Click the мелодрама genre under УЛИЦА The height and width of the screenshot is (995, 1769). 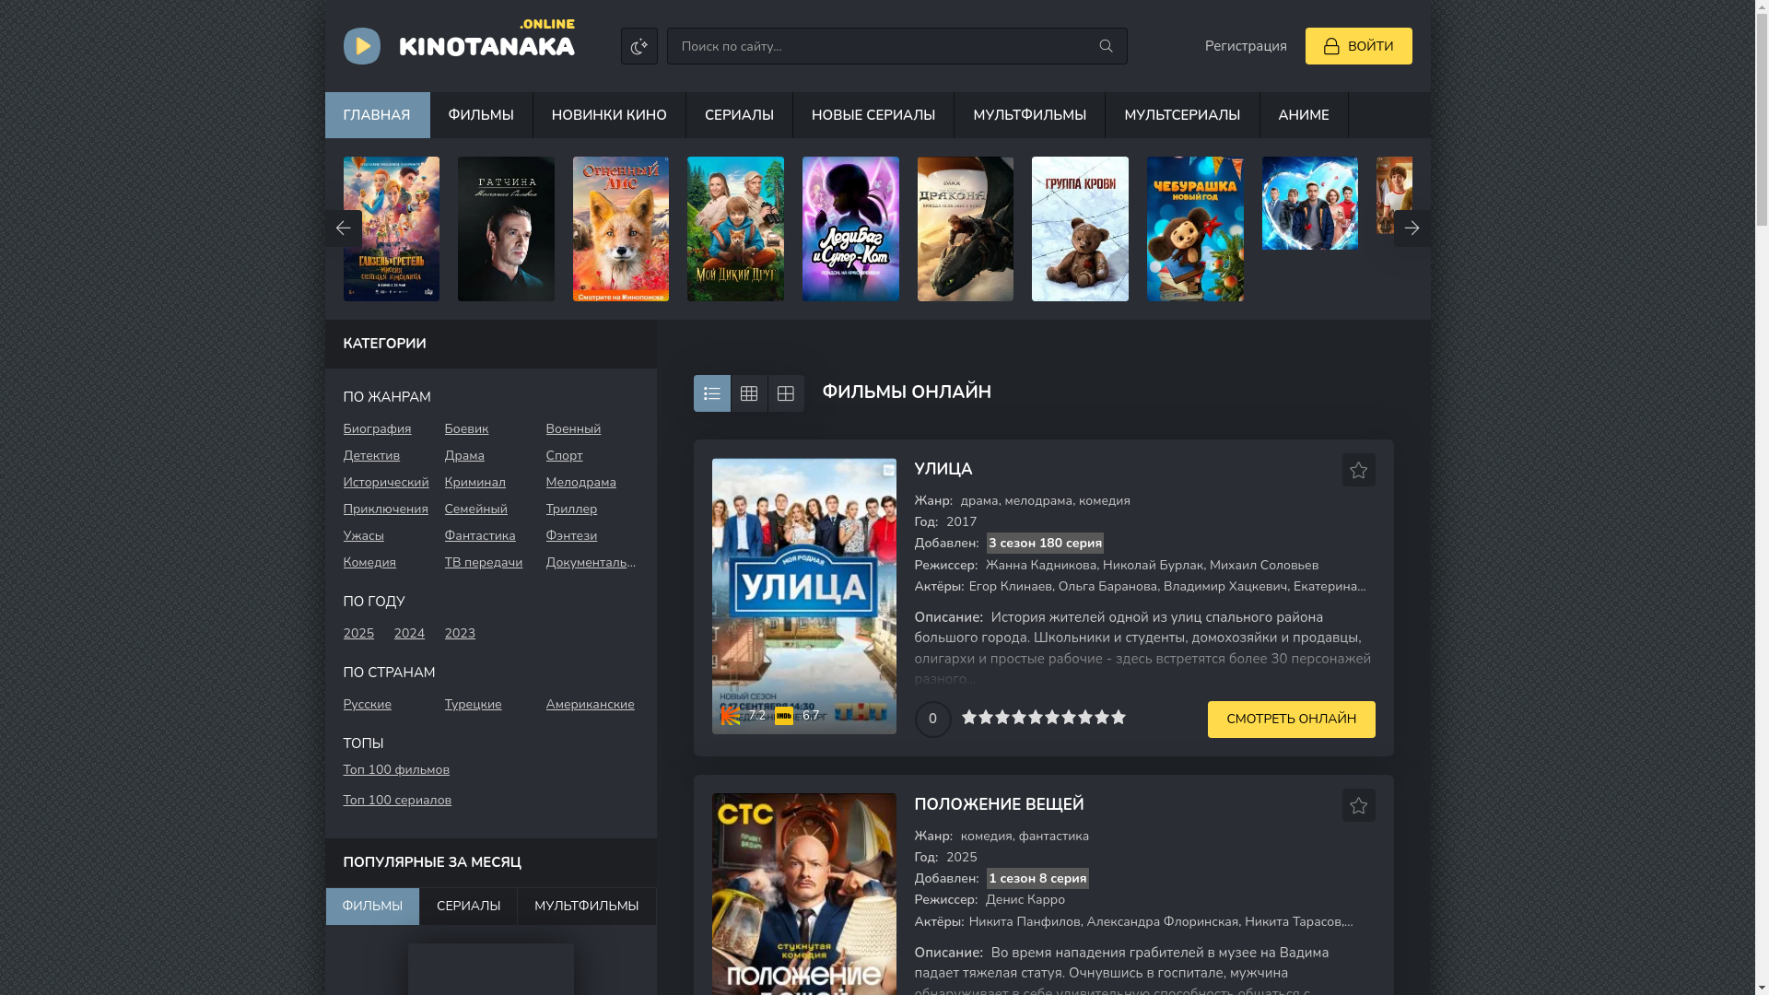click(x=1038, y=501)
